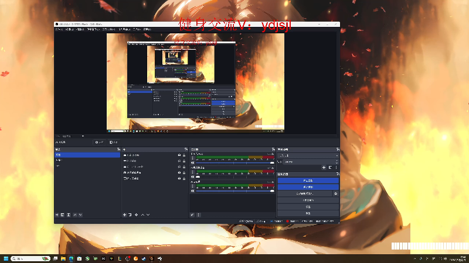Move selected source up

142,214
